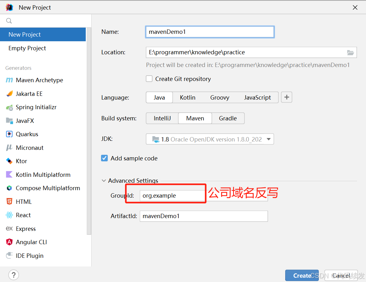
Task: Click the React atom icon
Action: (x=9, y=215)
